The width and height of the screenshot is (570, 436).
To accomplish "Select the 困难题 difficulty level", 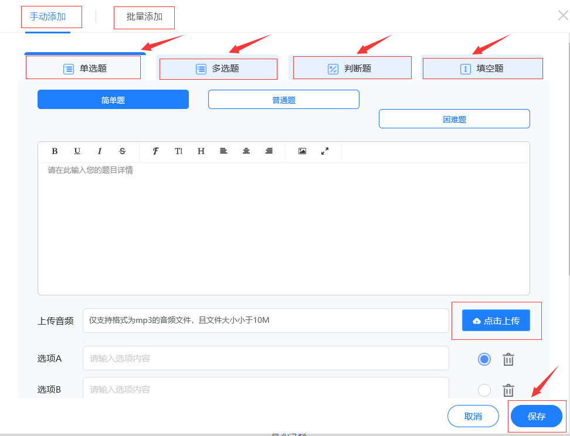I will [x=454, y=119].
